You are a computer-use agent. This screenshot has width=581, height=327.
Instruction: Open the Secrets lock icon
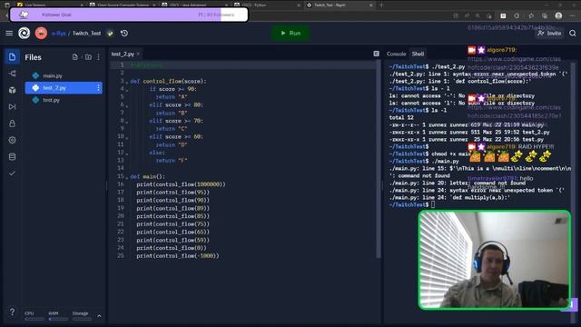12,124
